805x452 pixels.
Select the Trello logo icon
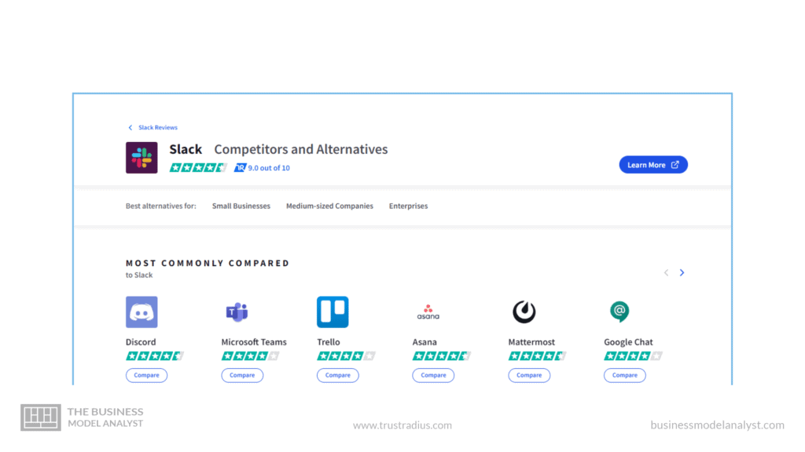tap(333, 312)
